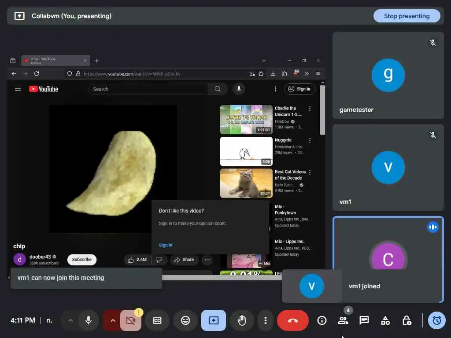Open the Nuggets video thumbnail
Screen dimensions: 451x338
click(x=246, y=151)
